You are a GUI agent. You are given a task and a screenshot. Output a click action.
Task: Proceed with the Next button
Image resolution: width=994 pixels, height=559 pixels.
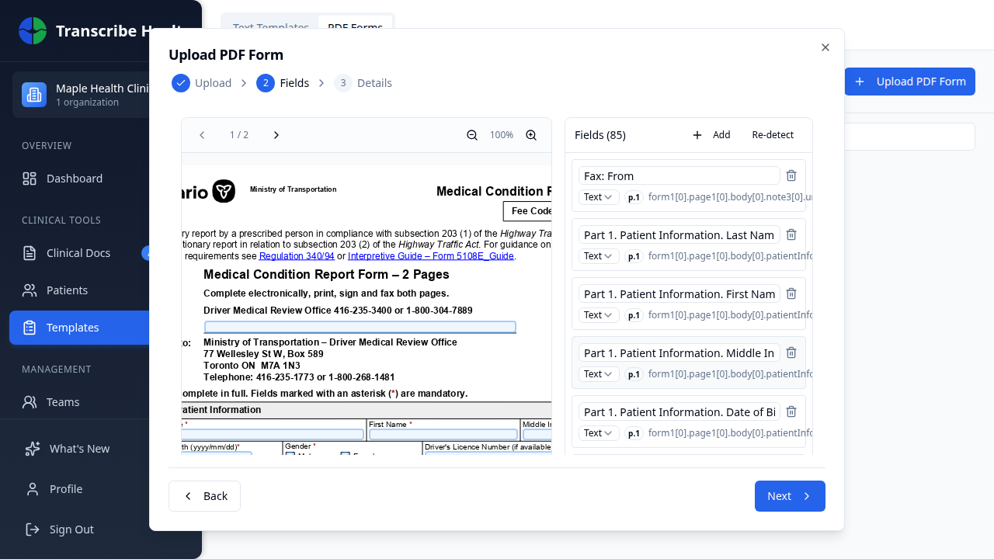coord(790,495)
